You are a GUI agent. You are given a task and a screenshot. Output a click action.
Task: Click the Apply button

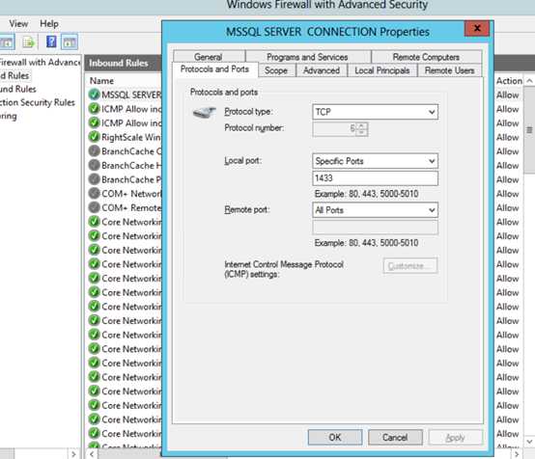(x=456, y=437)
